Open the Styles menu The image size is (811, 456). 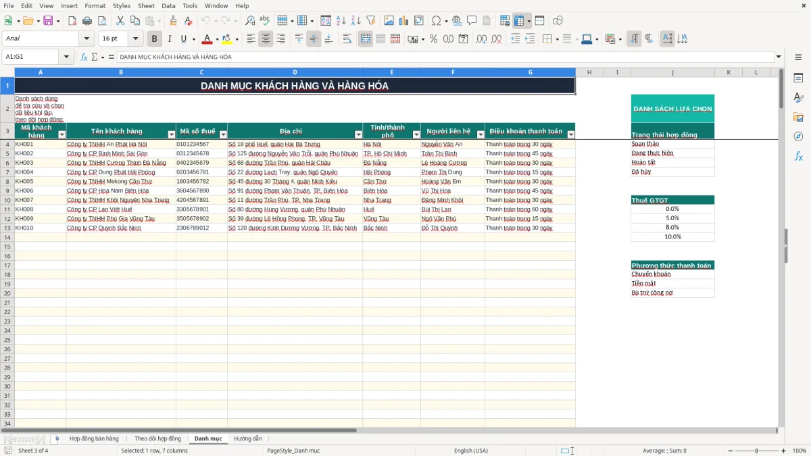[x=122, y=5]
